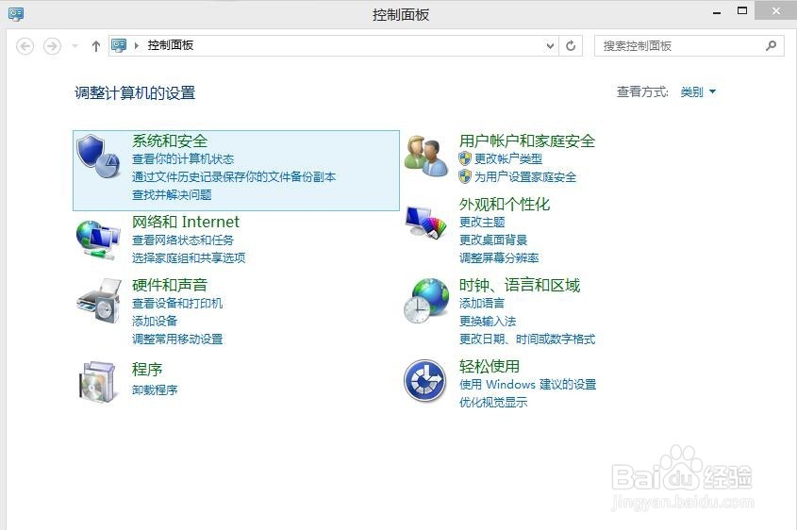Open 硬件和声音 category

[x=170, y=285]
